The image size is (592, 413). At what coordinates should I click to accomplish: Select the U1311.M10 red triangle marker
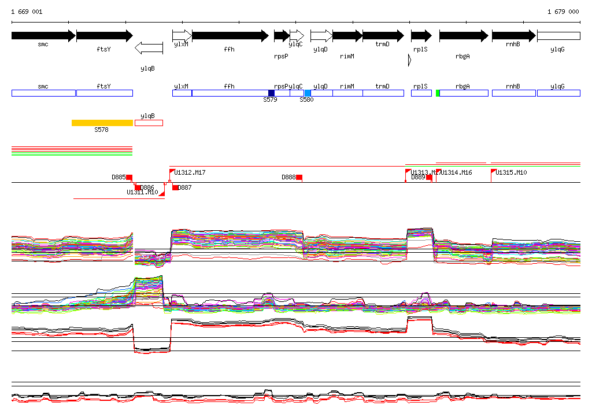tap(162, 193)
